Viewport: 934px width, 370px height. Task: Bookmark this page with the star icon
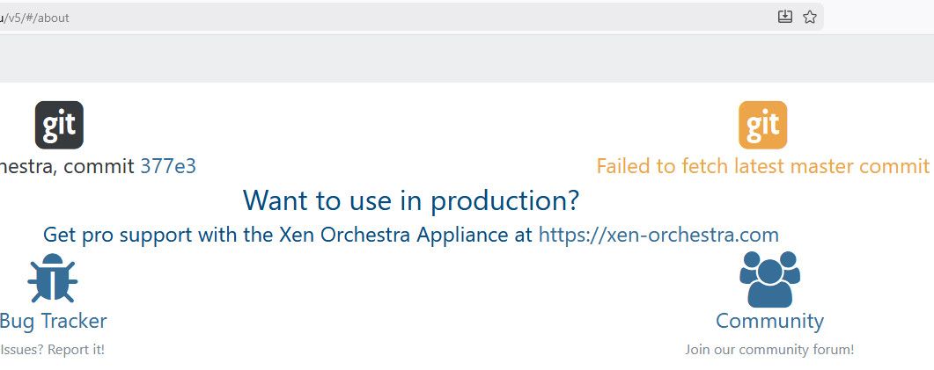810,17
